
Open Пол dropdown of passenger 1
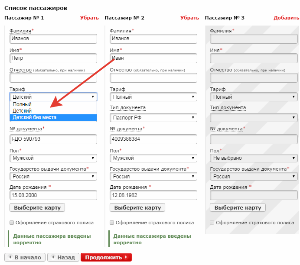coord(53,158)
